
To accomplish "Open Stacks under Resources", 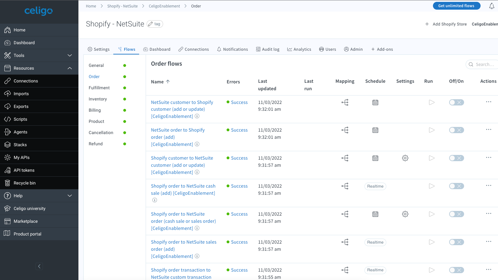I will click(x=39, y=145).
